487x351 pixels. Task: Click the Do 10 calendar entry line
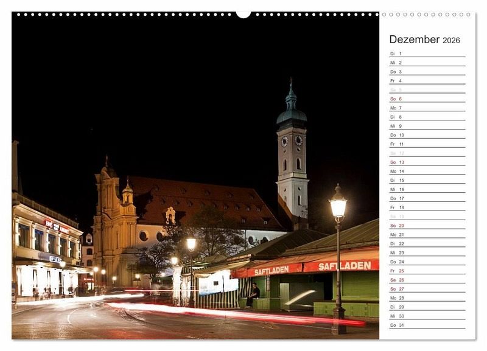coord(427,135)
